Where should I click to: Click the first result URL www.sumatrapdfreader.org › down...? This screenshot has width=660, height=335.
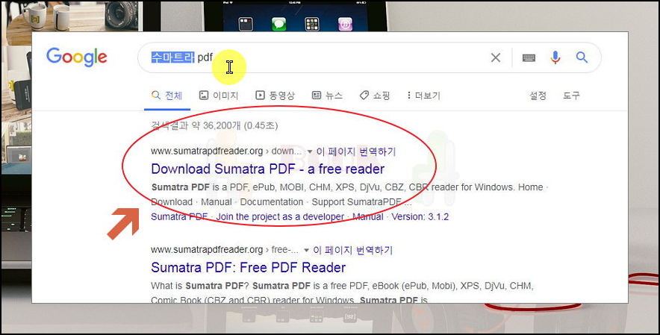[226, 151]
